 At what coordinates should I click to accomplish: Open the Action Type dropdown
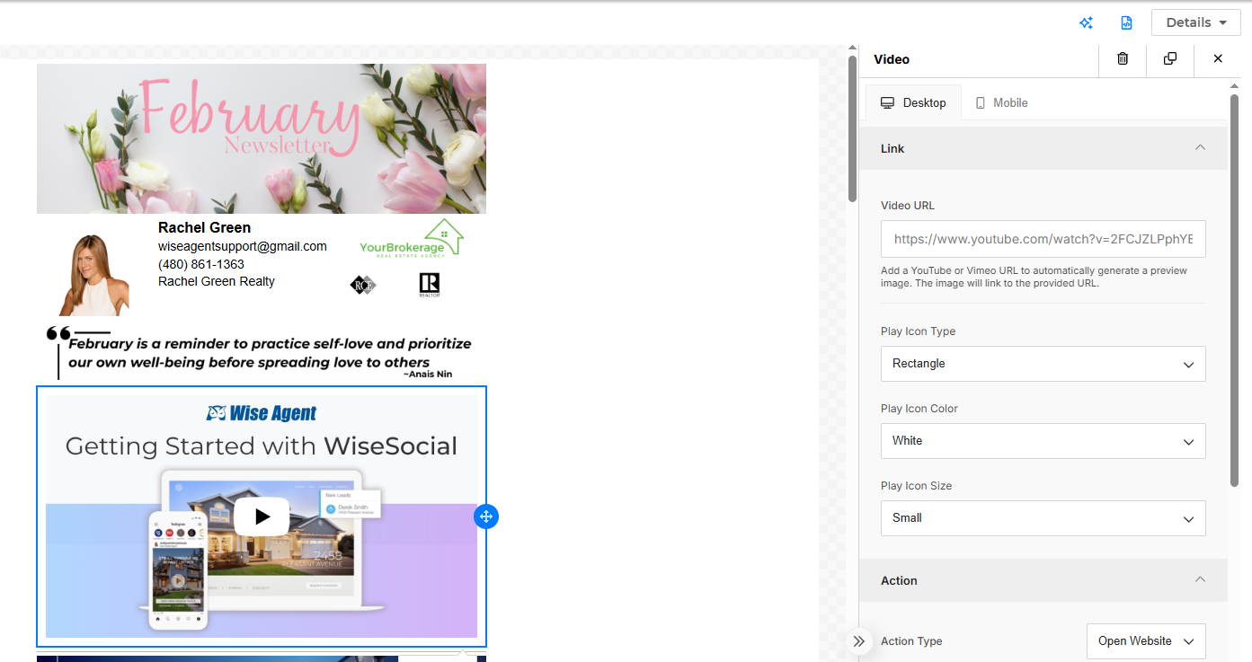(x=1146, y=641)
